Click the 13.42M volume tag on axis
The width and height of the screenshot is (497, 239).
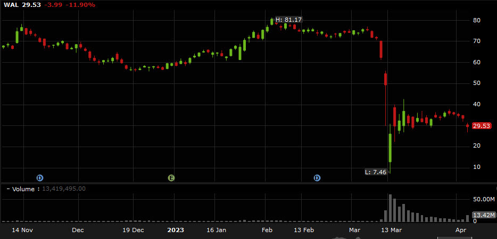(x=484, y=215)
